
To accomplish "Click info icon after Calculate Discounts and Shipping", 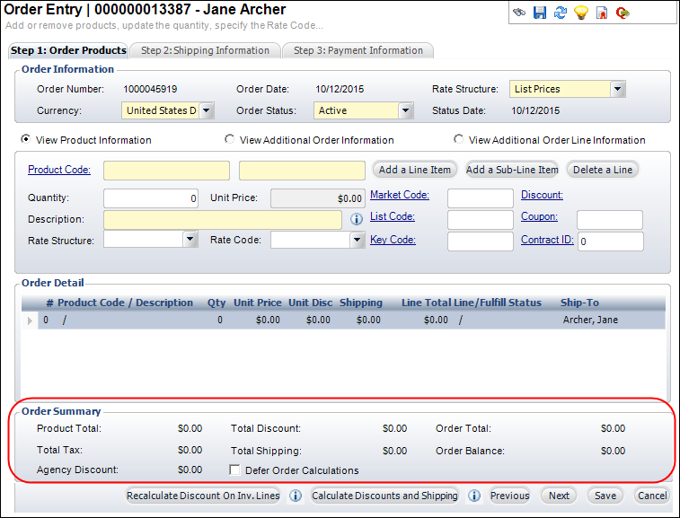I will coord(474,496).
